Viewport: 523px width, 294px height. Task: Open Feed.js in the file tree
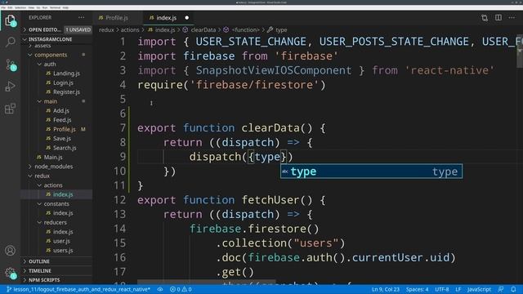(x=62, y=120)
